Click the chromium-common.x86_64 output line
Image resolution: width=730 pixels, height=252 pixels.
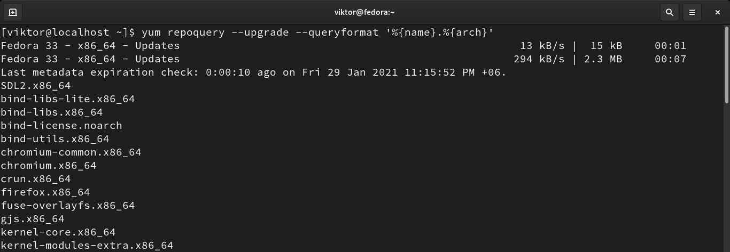coord(71,152)
